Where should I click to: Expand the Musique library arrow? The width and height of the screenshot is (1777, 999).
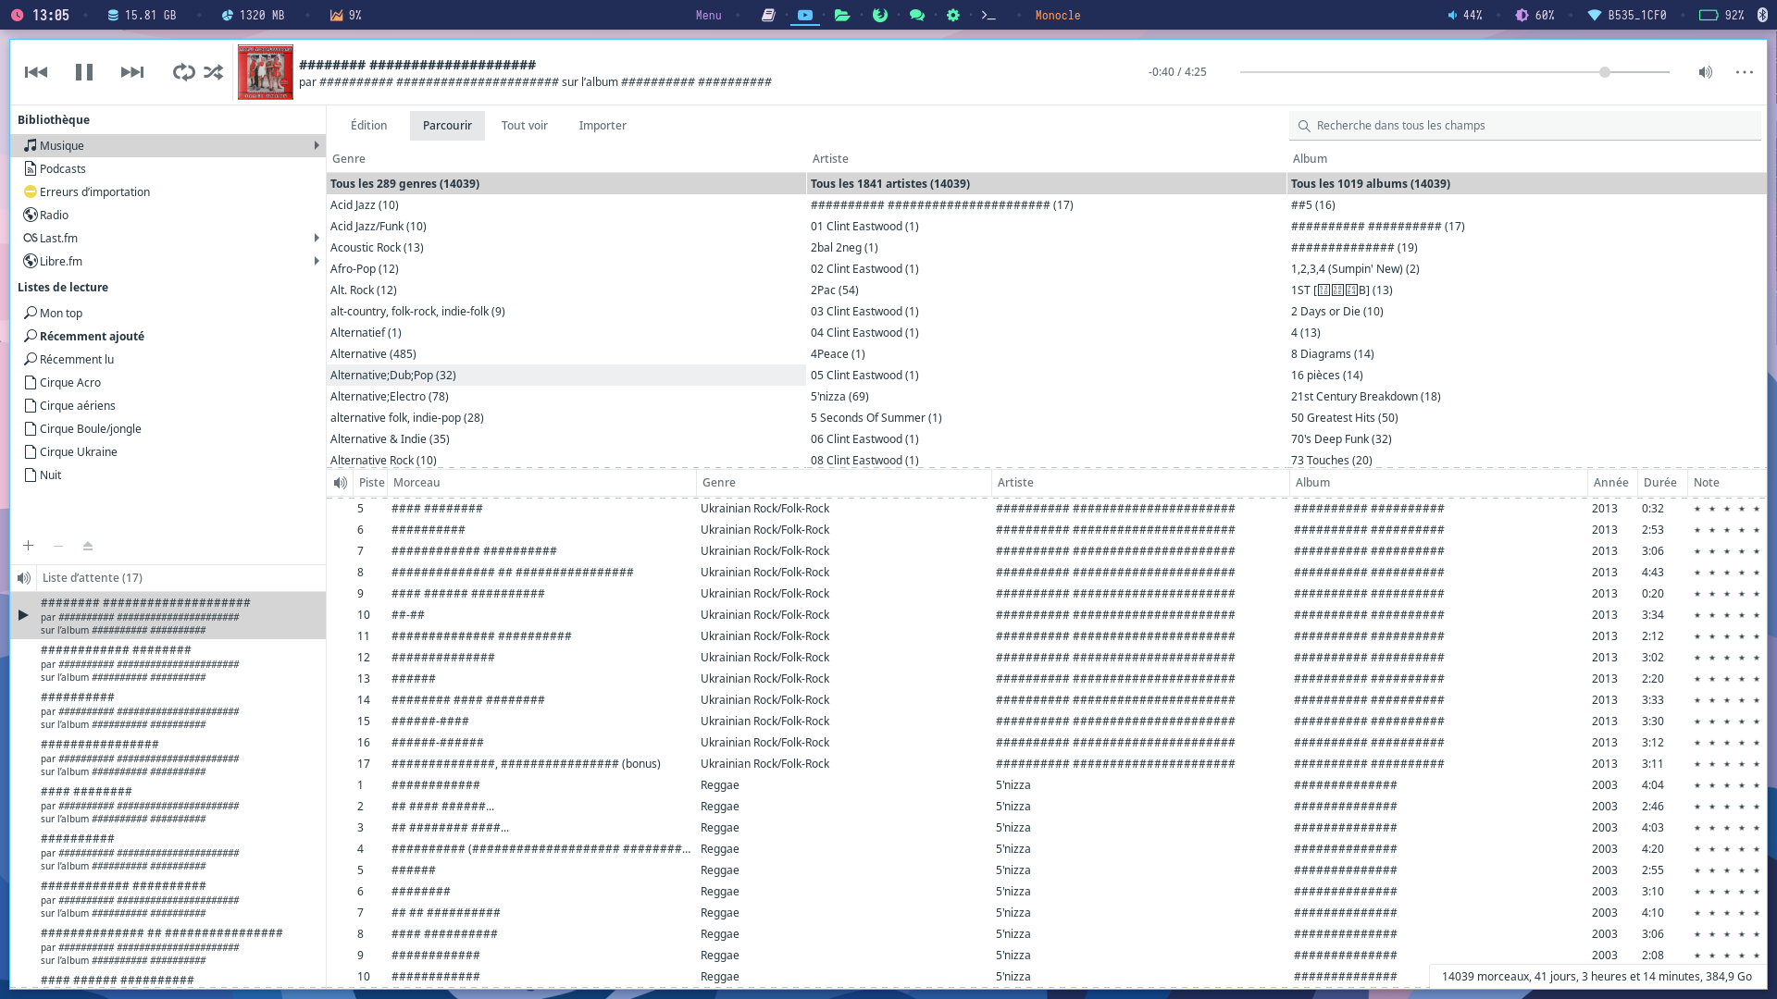click(x=317, y=145)
